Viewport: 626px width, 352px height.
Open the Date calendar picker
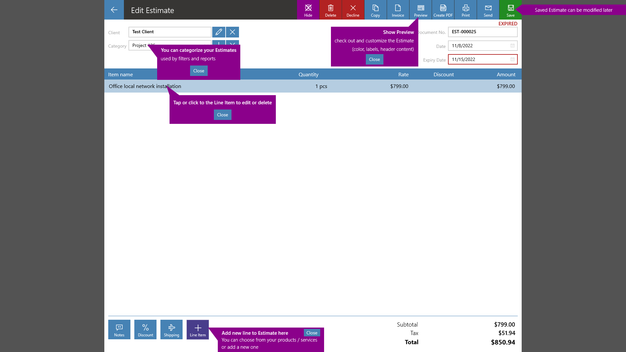[x=512, y=46]
